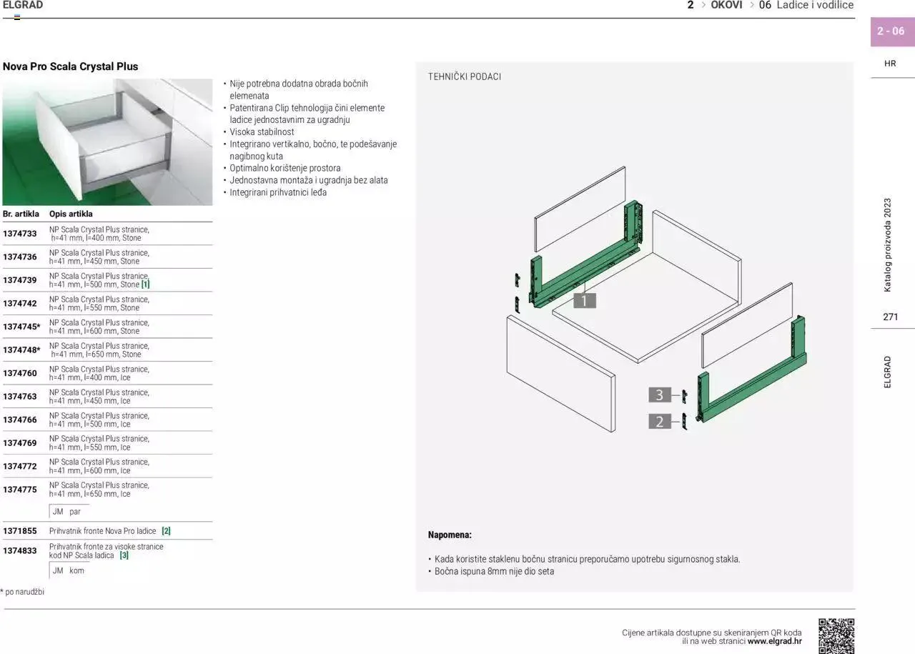Select marker 3 in the technical diagram
Screen dimensions: 915x654
pyautogui.click(x=658, y=394)
